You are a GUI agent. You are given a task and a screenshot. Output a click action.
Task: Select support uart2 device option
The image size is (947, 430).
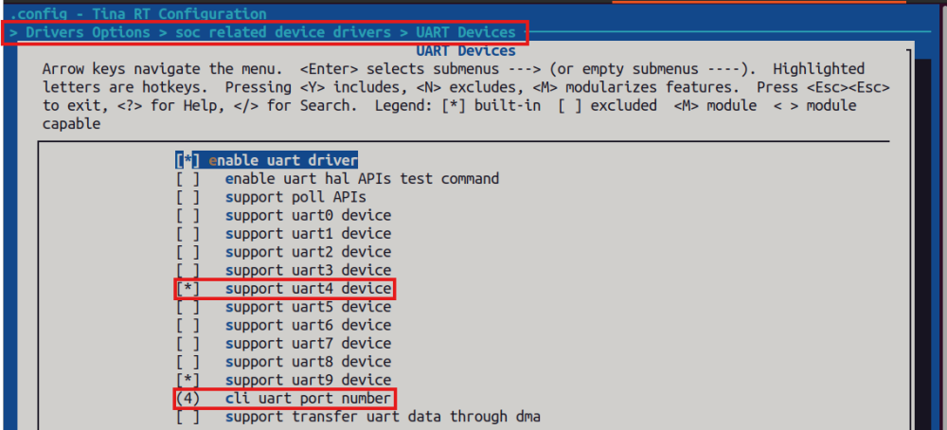(x=188, y=252)
